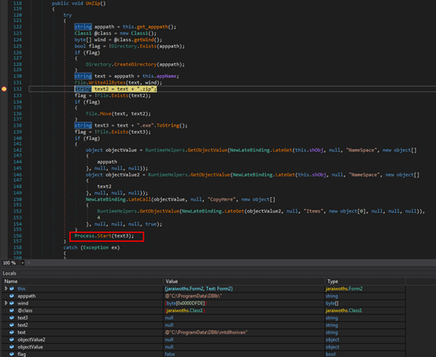Select the apppath row name in Locals

27,296
